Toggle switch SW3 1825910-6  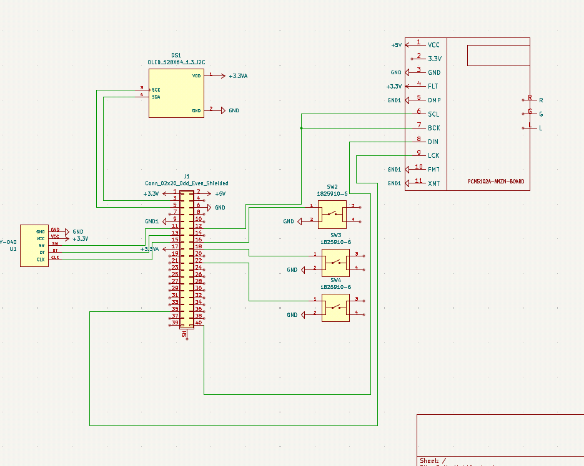pos(335,263)
